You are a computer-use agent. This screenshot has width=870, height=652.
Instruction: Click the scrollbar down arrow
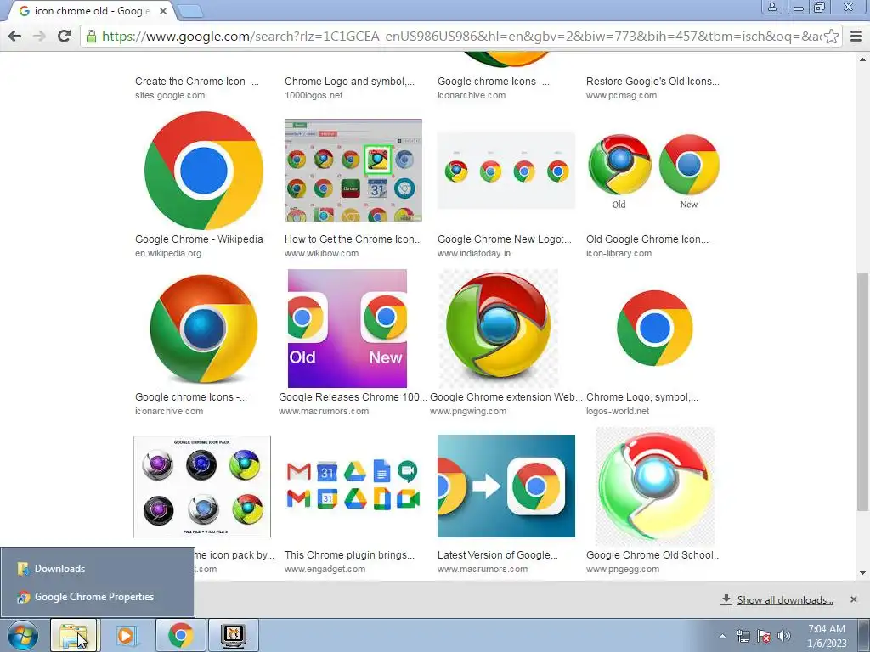pos(862,573)
